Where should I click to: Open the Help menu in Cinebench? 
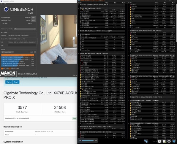tap(5, 4)
